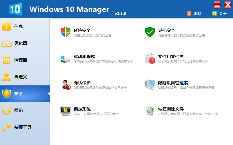Viewport: 233px width, 145px height.
Task: Launch 恢复删除文件 tool title
Action: tap(171, 109)
